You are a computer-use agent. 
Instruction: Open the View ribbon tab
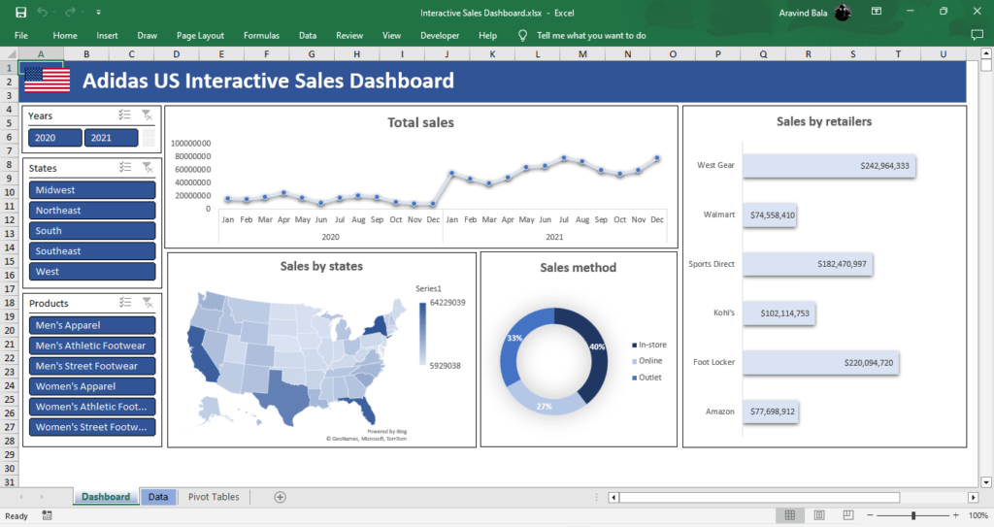[x=391, y=36]
